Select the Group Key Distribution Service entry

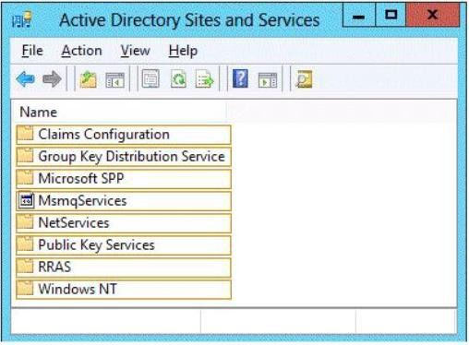coord(124,157)
